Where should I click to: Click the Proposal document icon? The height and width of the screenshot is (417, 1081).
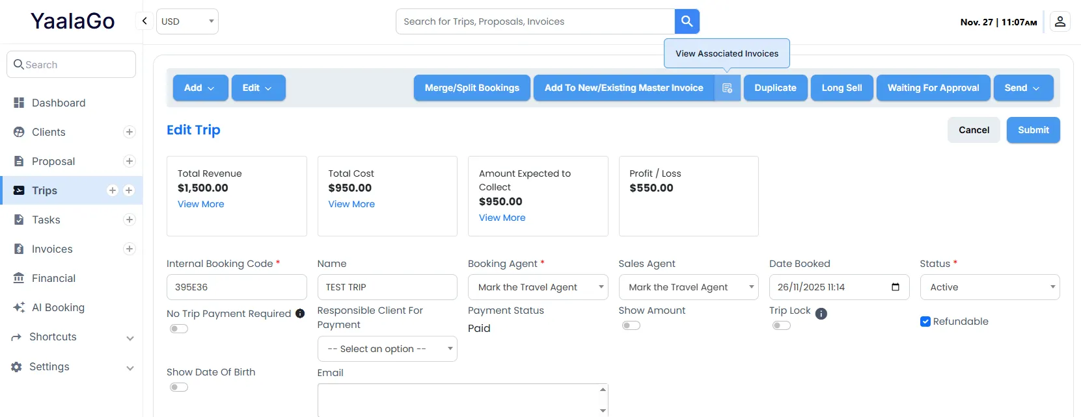[19, 161]
